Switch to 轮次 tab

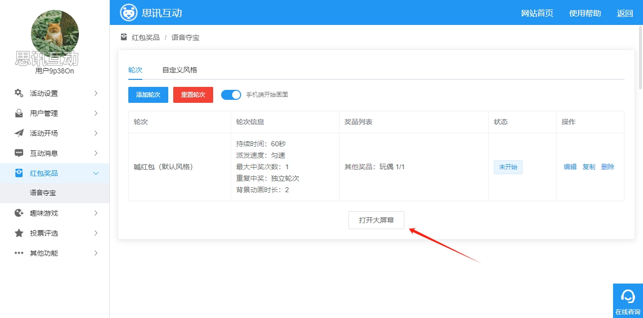(135, 70)
